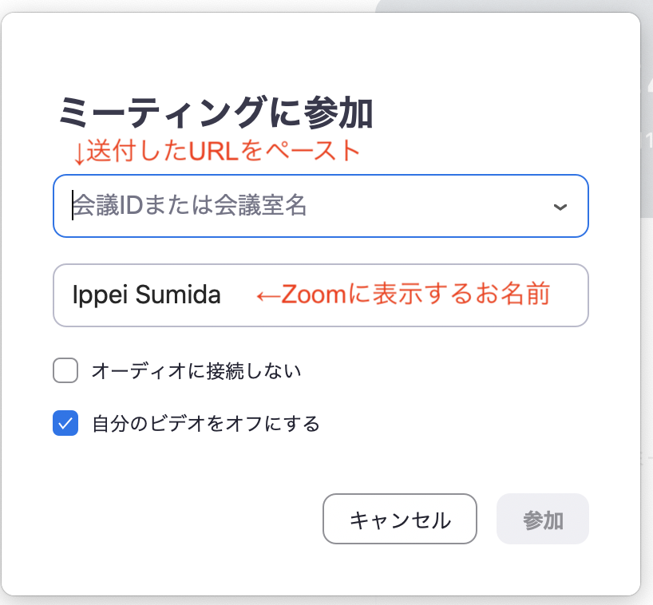Image resolution: width=653 pixels, height=605 pixels.
Task: Click the キャンセル button
Action: [400, 519]
